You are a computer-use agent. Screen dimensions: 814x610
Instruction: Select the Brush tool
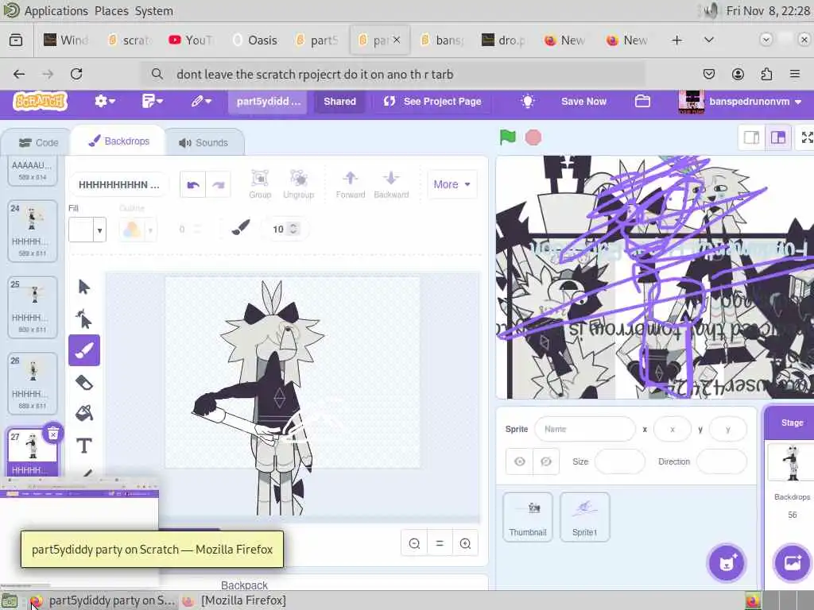(84, 350)
